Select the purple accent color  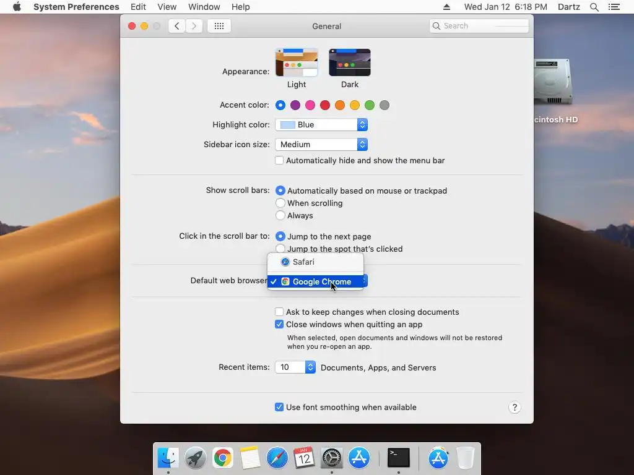(295, 105)
